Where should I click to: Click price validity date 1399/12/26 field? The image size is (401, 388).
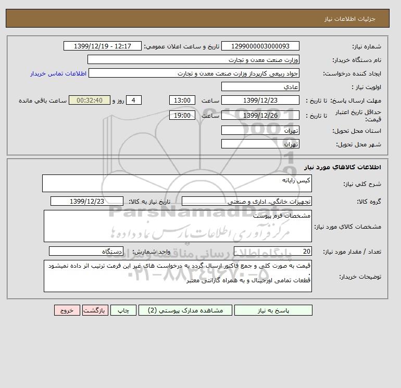click(260, 115)
